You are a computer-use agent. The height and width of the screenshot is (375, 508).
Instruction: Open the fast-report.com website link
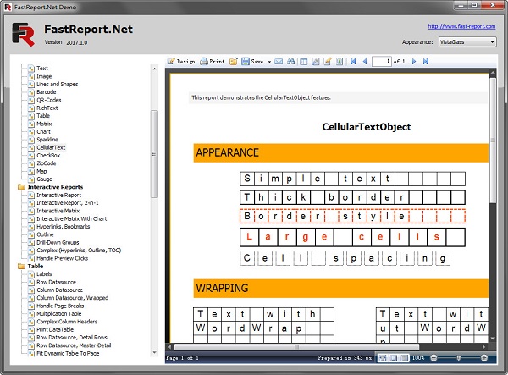461,26
